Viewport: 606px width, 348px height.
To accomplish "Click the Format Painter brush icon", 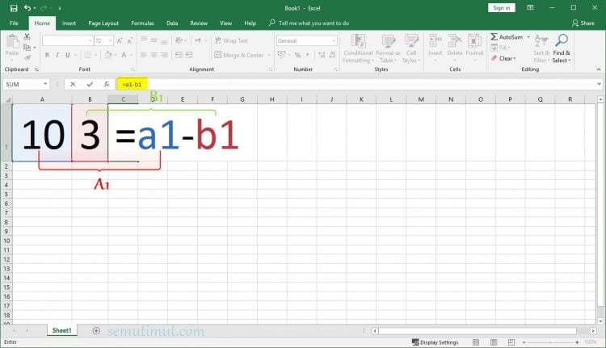I will pyautogui.click(x=27, y=58).
